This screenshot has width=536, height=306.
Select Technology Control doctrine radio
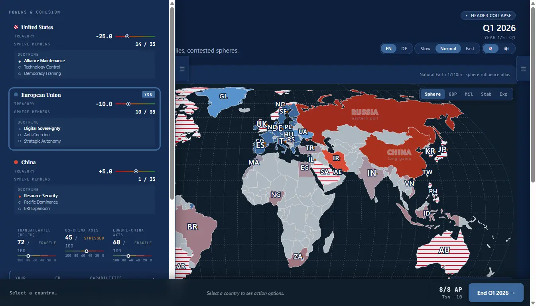pyautogui.click(x=42, y=67)
